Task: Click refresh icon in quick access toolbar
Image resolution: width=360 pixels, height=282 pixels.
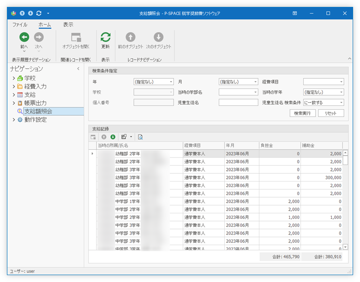Action: 39,13
